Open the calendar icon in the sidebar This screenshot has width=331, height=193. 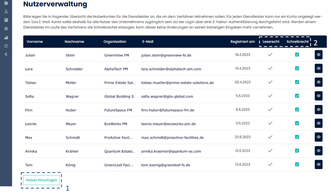(6, 20)
